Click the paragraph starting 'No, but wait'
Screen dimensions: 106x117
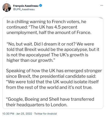[53, 52]
